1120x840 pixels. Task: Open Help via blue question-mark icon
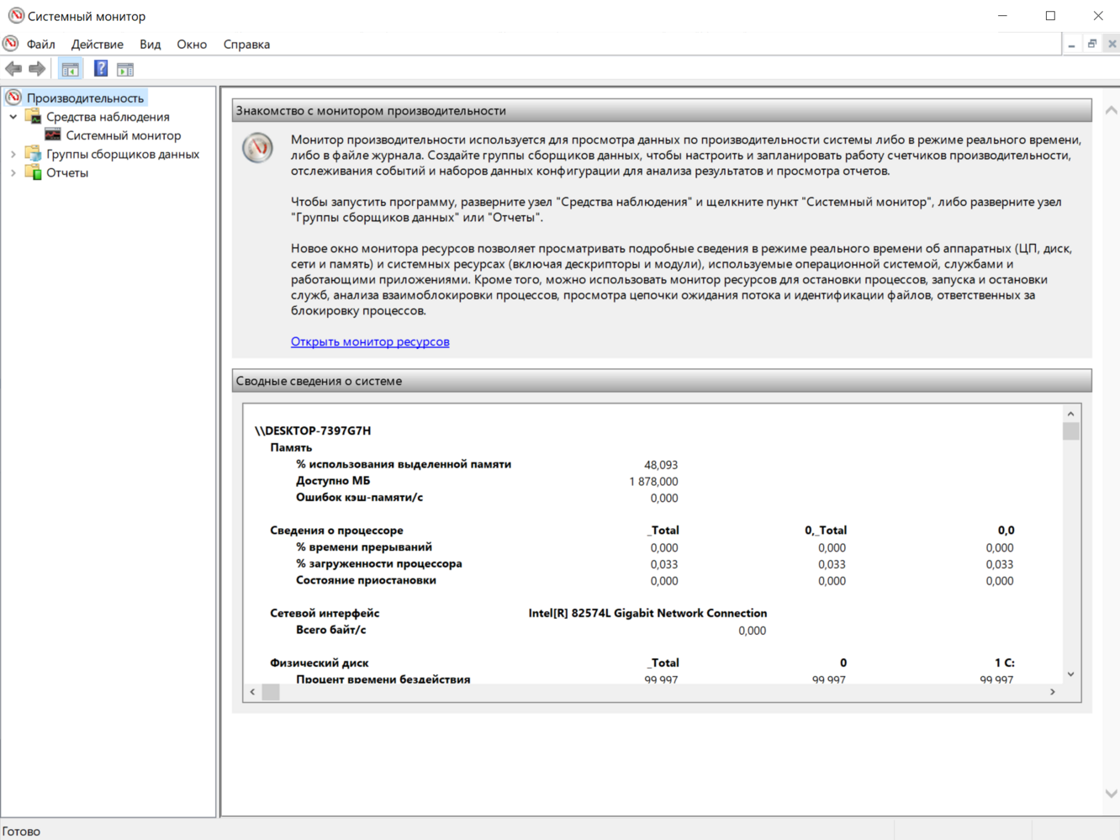100,69
